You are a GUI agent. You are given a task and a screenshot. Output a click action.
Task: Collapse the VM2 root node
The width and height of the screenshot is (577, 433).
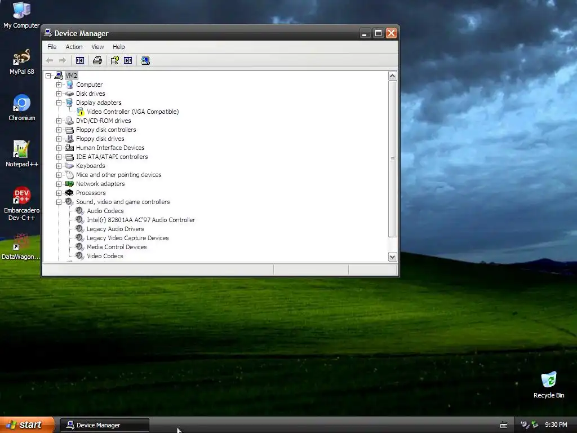pos(48,76)
